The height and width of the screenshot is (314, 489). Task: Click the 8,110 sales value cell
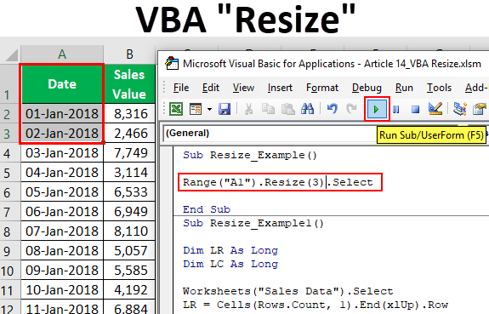129,231
